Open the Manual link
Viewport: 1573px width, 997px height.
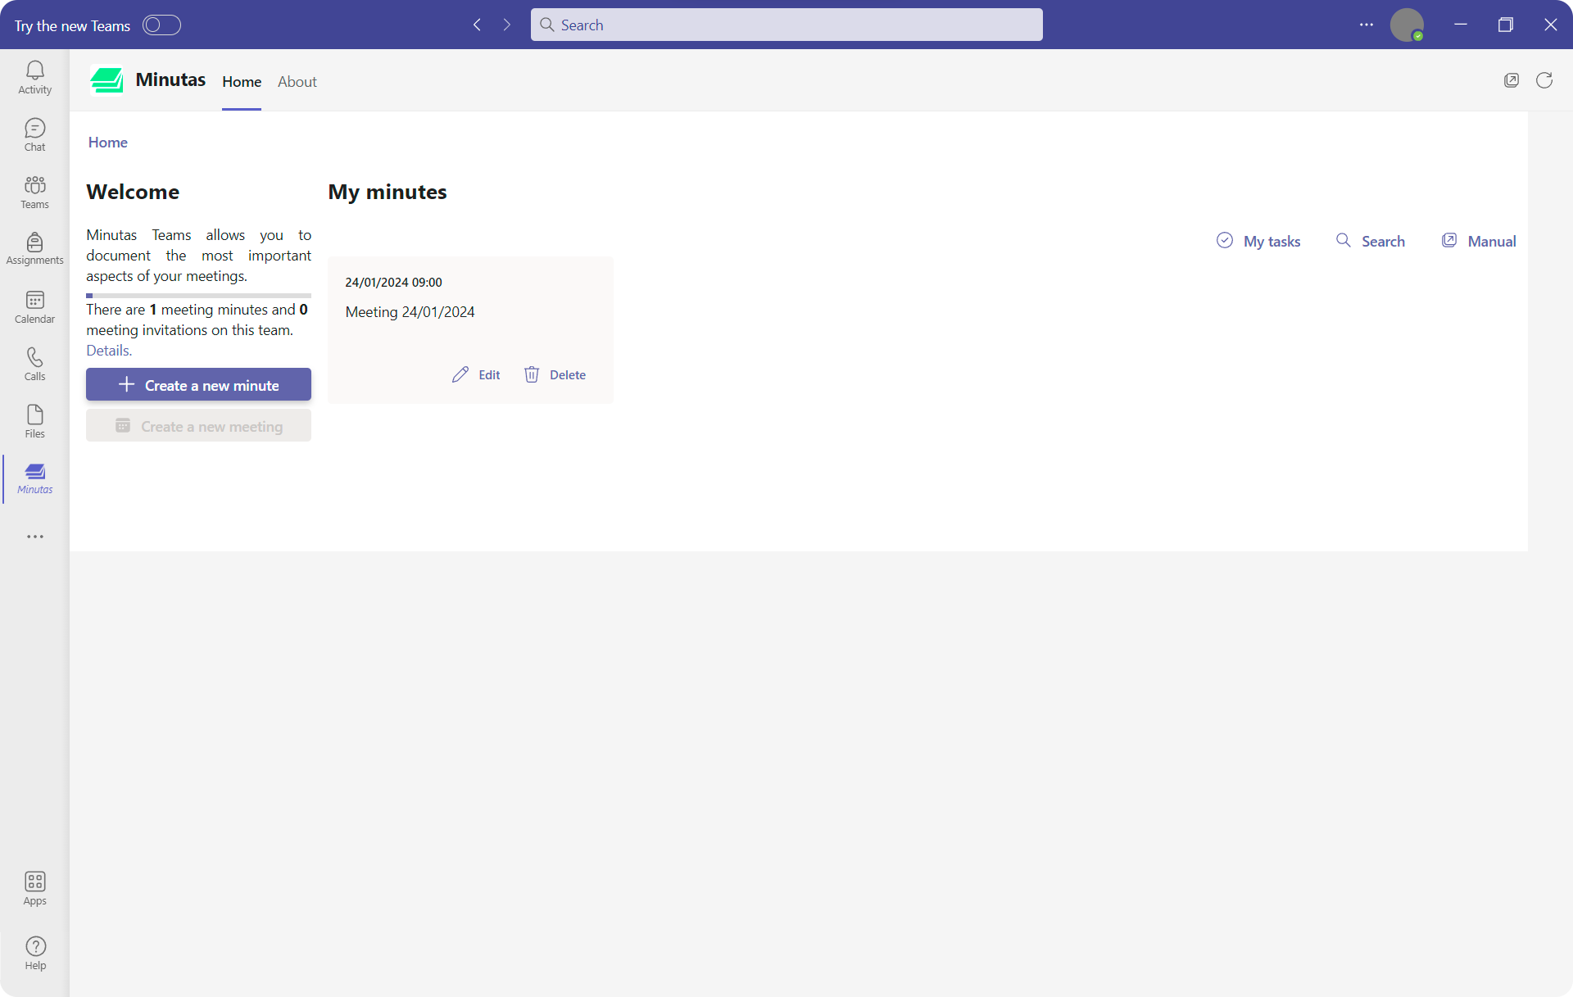click(1479, 241)
